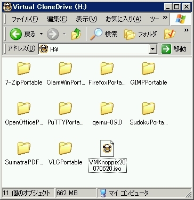Viewport: 194px width, 200px height.
Task: Show hidden toolbar buttons chevron
Action: pyautogui.click(x=186, y=30)
